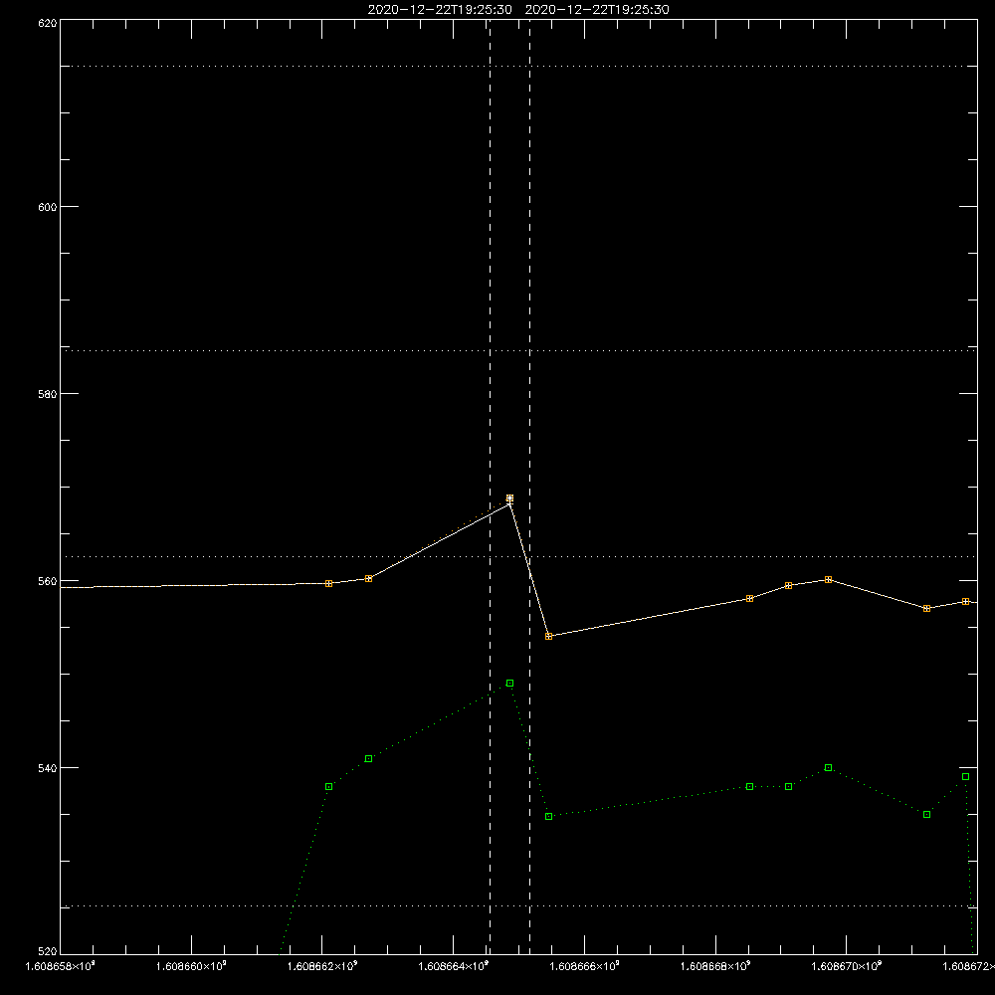Screen dimensions: 995x995
Task: Click the 1.608664×10⁹ x-axis label
Action: coord(454,966)
